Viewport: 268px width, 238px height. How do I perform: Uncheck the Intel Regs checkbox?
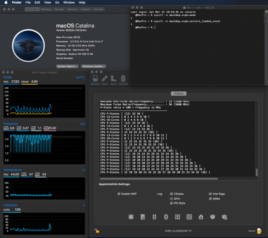[210, 194]
